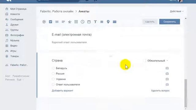
Task: Click the Короткий ответ пользователя field
Action: click(x=69, y=42)
